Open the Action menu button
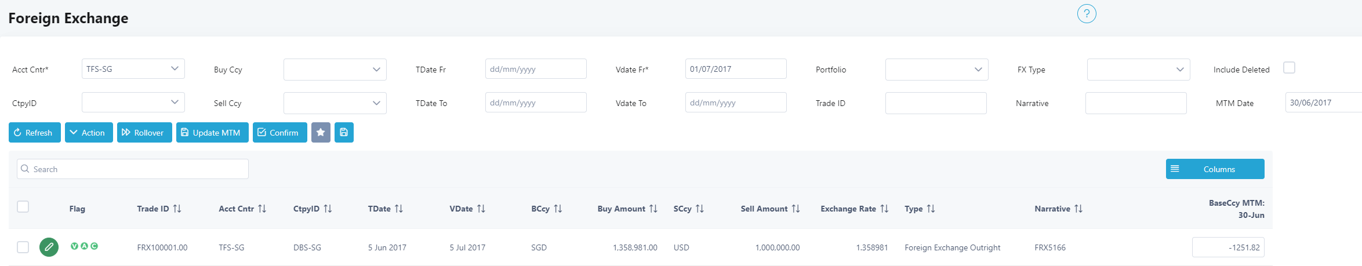 pos(89,133)
